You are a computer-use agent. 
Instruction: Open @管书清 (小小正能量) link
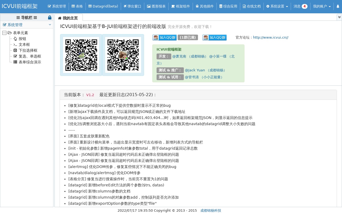click(204, 77)
